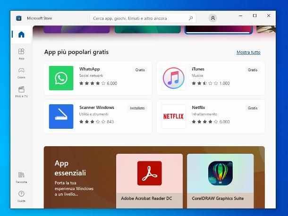The image size is (288, 216).
Task: Click the Gratis button for Netflix
Action: (x=253, y=108)
